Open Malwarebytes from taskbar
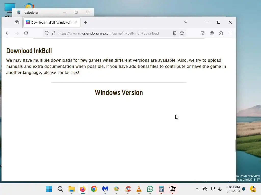 (105, 189)
